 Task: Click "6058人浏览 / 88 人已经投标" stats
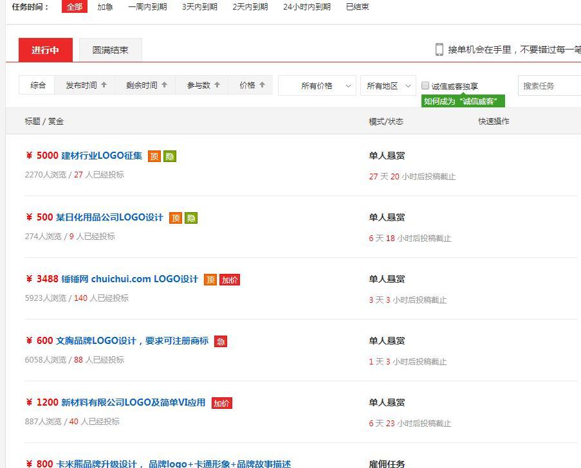click(x=75, y=360)
